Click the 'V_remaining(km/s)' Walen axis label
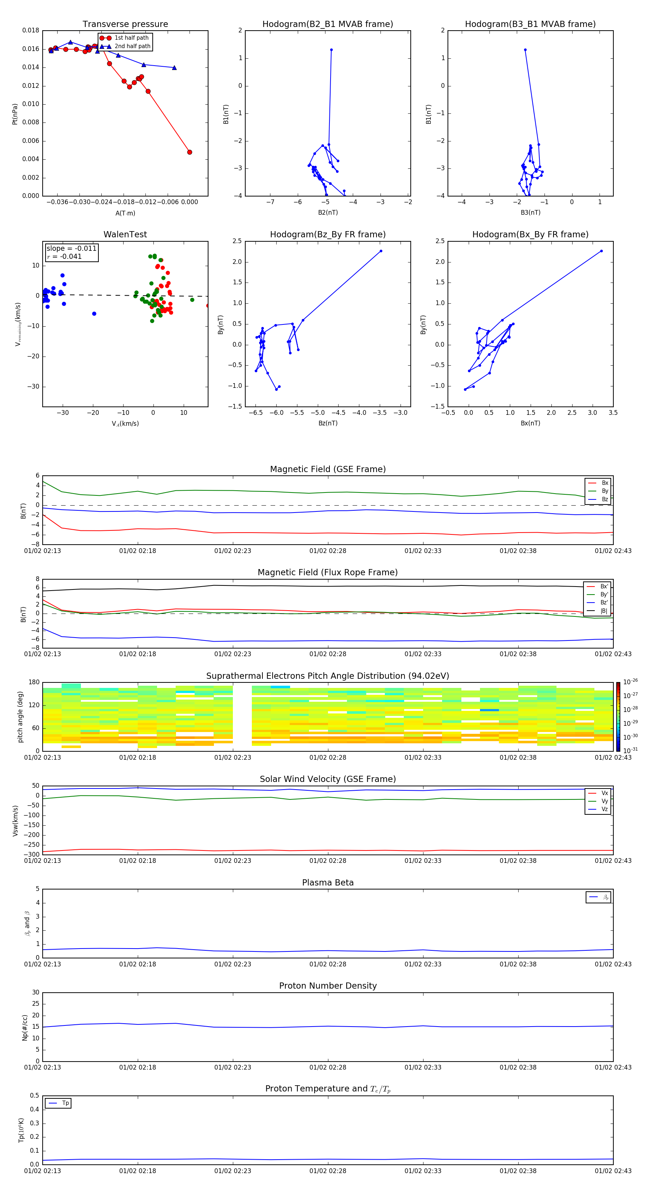This screenshot has width=656, height=1203. (x=18, y=324)
